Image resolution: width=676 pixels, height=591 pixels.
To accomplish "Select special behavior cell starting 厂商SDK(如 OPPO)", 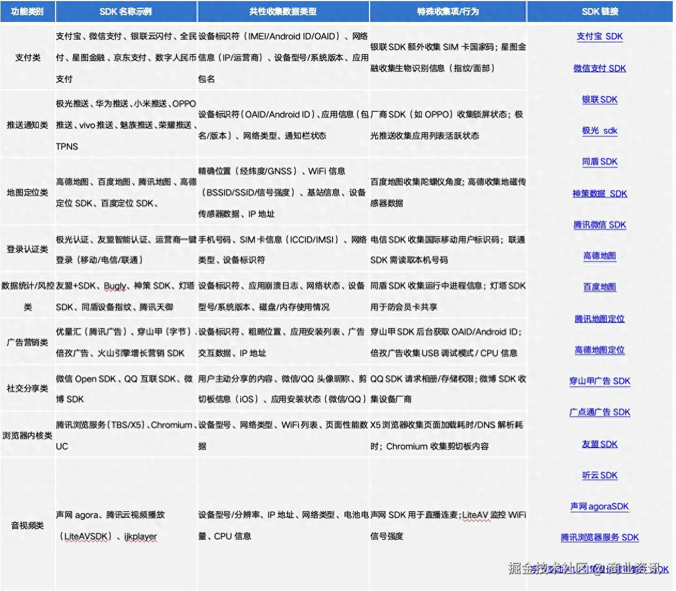I will 448,125.
